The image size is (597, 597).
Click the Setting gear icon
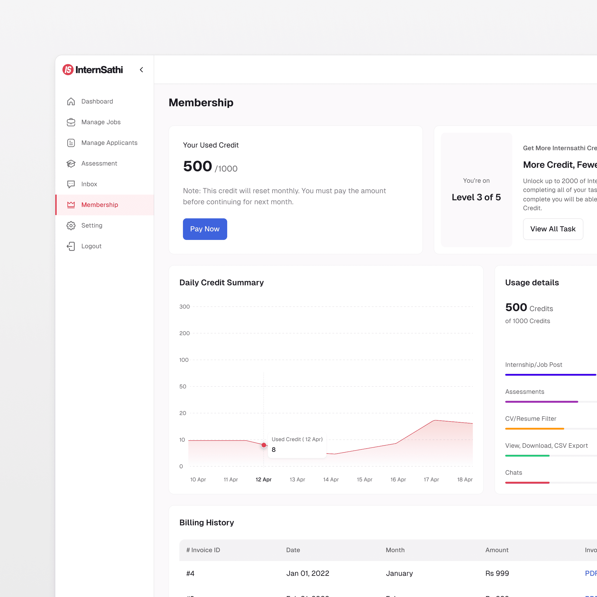click(x=71, y=226)
